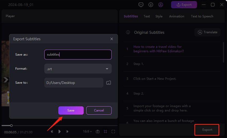Open the .srt Format dropdown
The image size is (227, 138).
pyautogui.click(x=78, y=69)
